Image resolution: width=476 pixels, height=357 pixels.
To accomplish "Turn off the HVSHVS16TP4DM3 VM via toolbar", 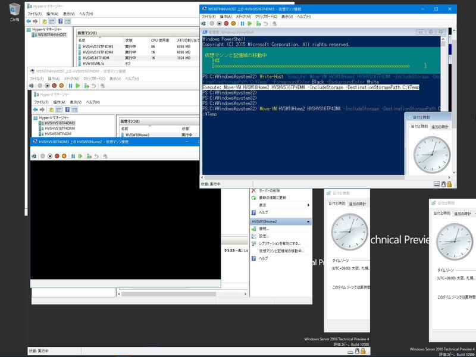I will click(219, 23).
